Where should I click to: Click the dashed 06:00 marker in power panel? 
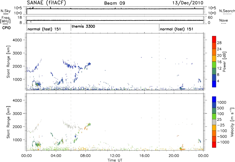[x=71, y=62]
